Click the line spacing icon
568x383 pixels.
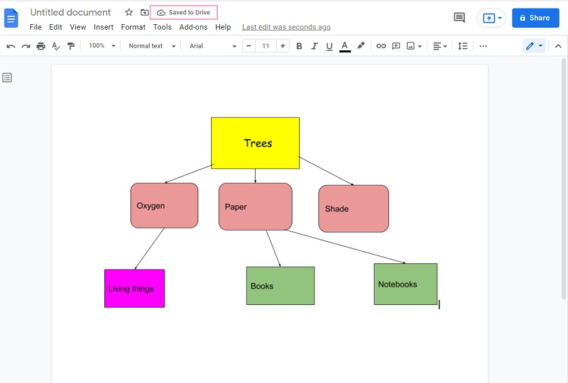[x=463, y=46]
